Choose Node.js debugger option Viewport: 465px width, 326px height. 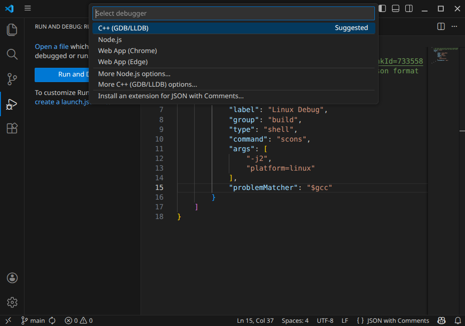click(234, 40)
